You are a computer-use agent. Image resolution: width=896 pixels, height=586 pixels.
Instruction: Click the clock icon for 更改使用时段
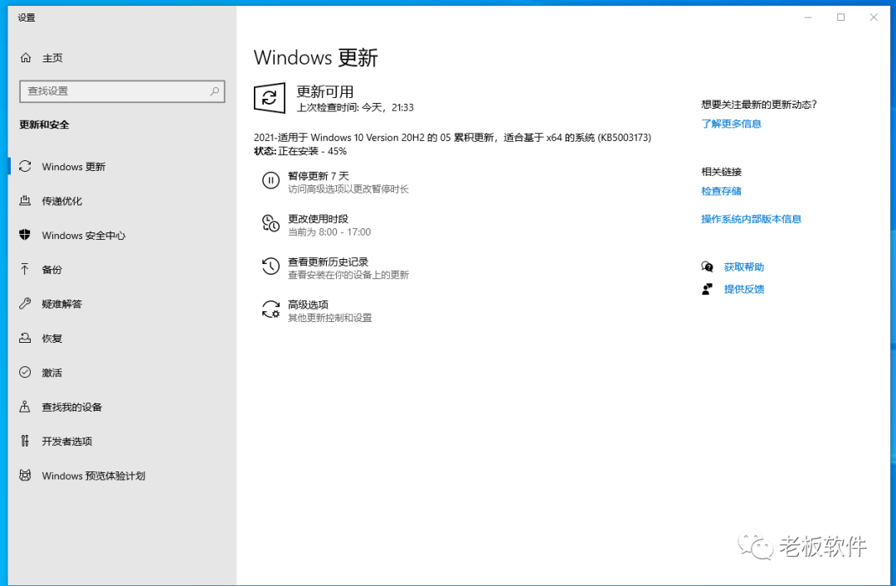[270, 223]
